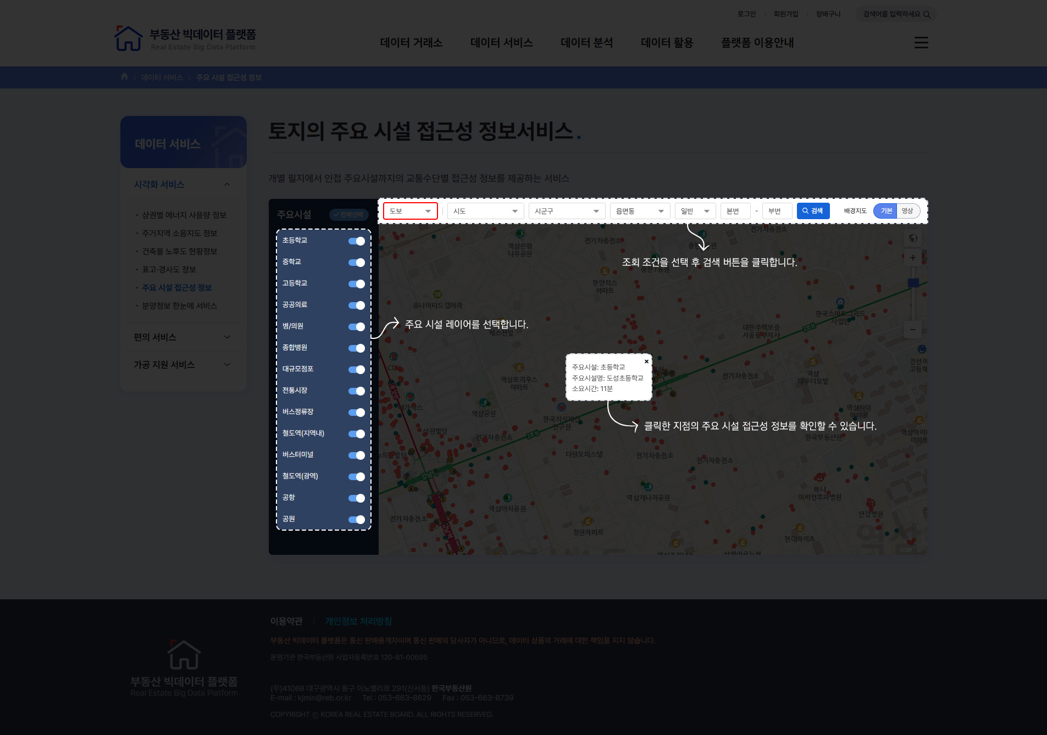This screenshot has height=735, width=1047.
Task: Open the 플랫폼 이용안내 menu
Action: coord(757,42)
